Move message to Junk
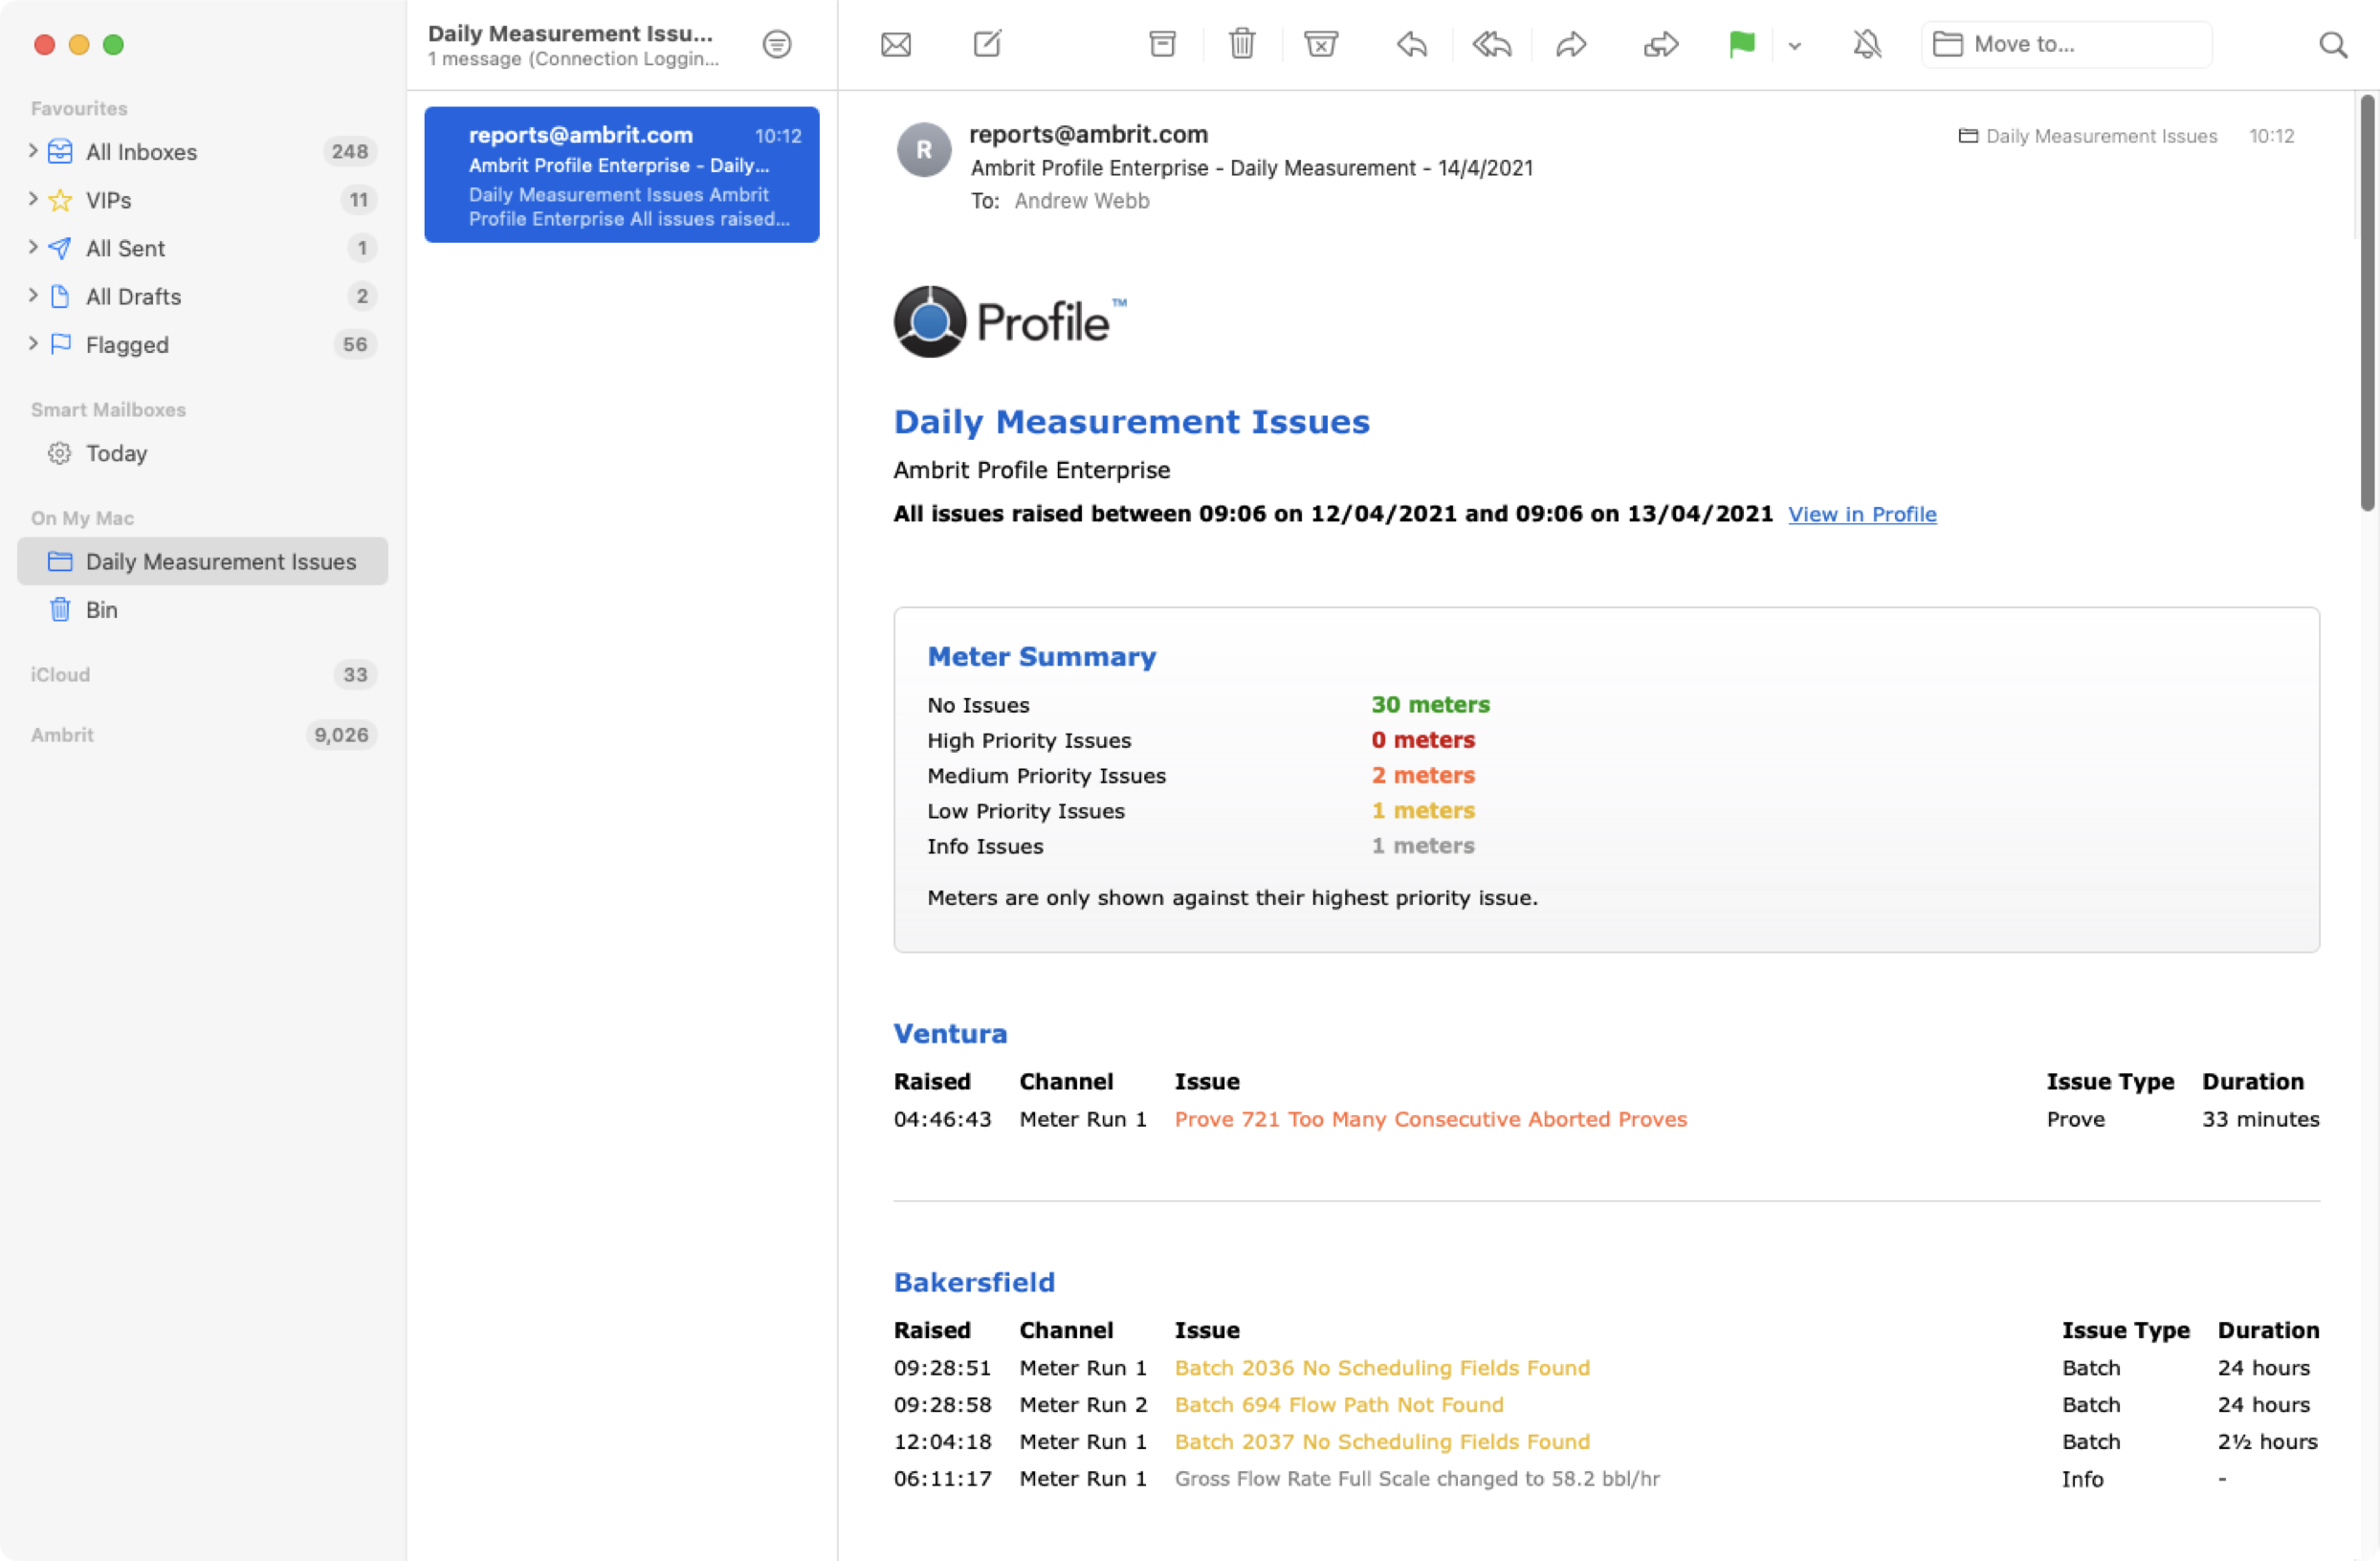Viewport: 2380px width, 1561px height. 1321,44
